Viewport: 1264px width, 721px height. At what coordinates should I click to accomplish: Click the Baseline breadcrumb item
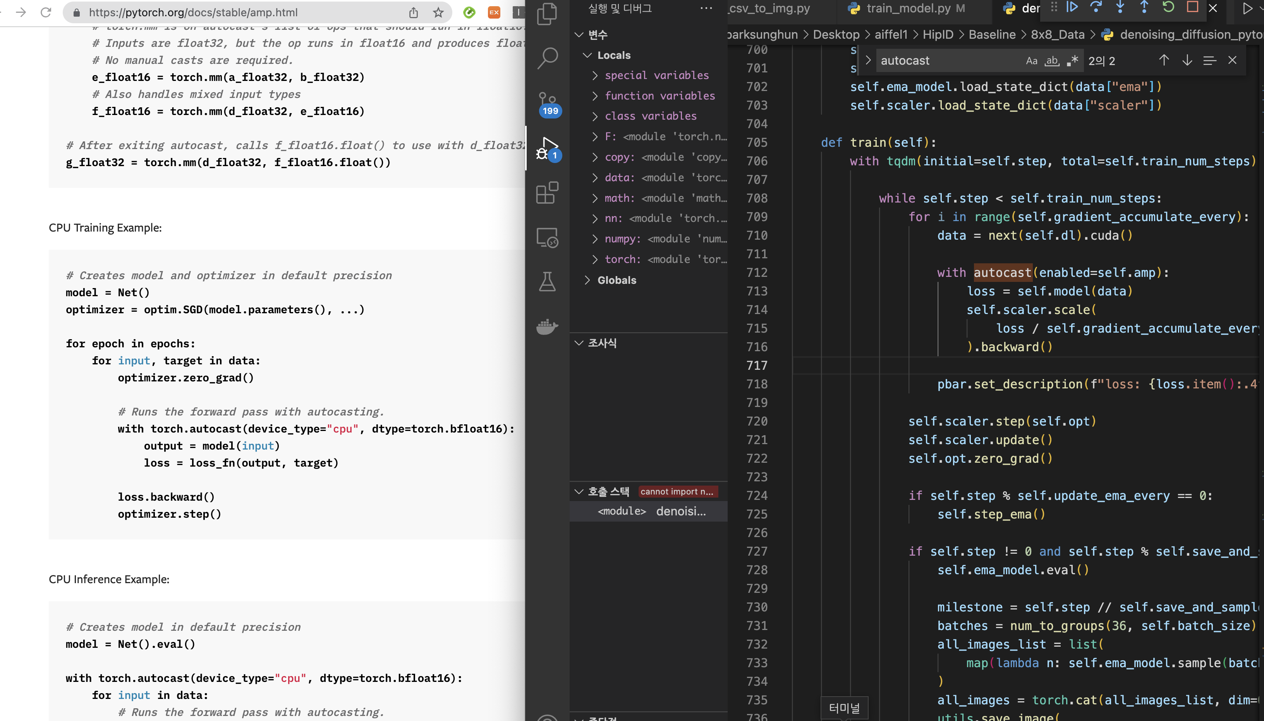[x=992, y=35]
